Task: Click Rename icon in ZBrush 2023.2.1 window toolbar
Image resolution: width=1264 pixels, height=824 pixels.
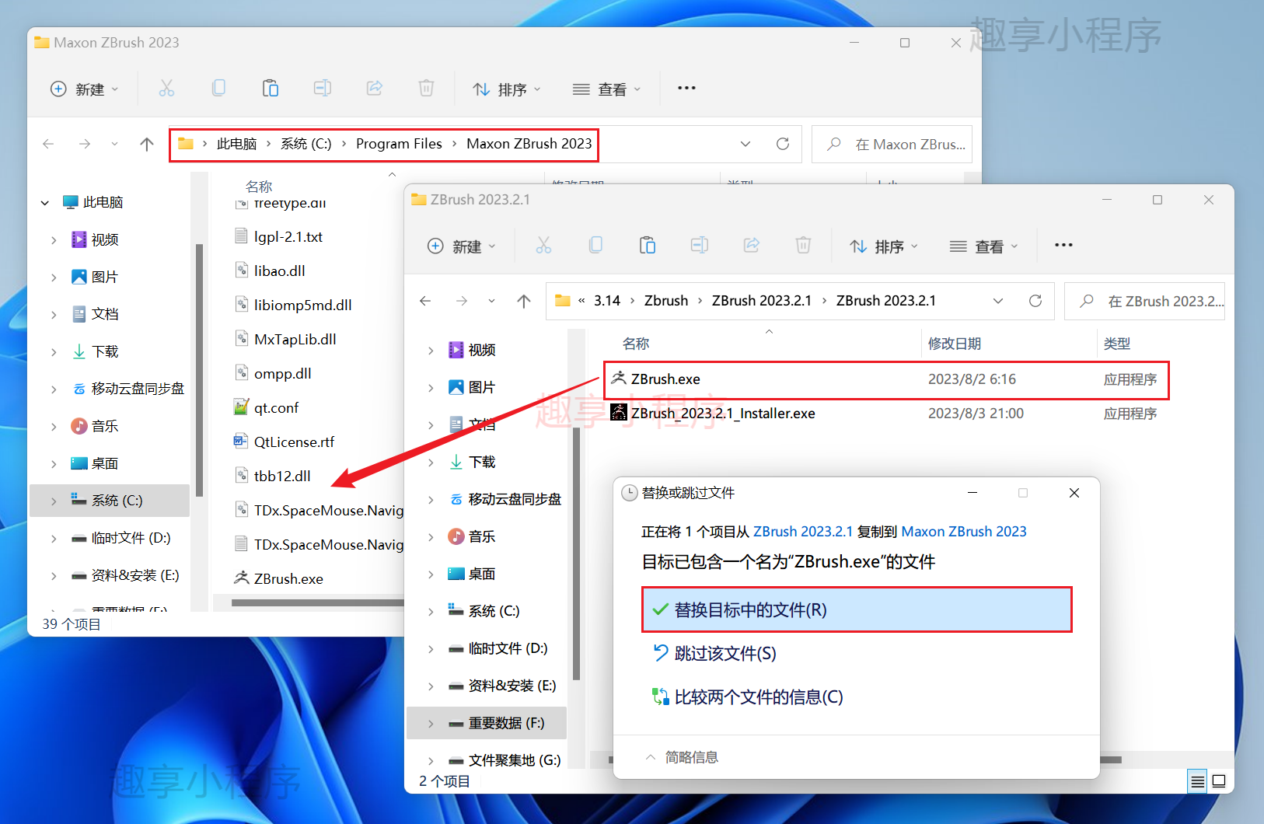Action: point(700,246)
